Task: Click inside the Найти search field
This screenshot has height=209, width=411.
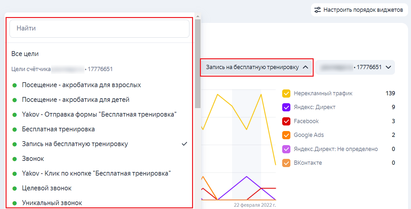Action: coord(99,29)
